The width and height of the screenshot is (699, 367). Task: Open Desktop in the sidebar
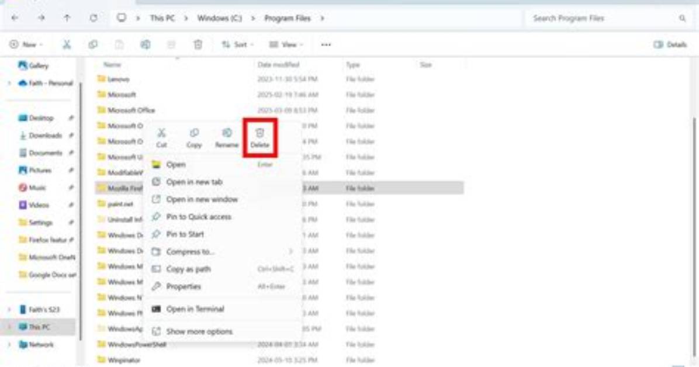click(36, 117)
